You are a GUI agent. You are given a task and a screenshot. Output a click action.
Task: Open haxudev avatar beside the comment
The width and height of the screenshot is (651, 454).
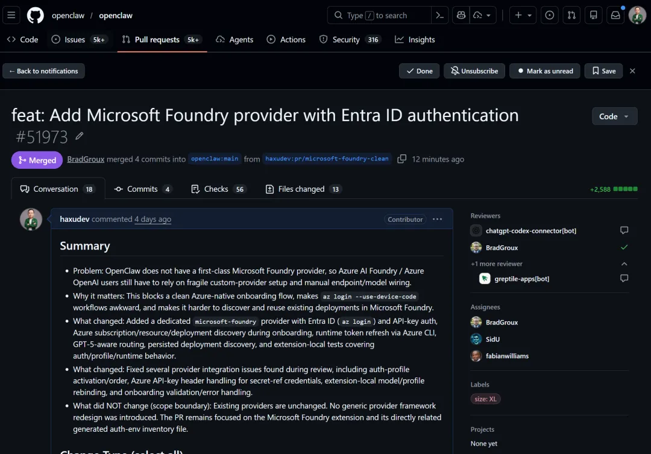31,219
